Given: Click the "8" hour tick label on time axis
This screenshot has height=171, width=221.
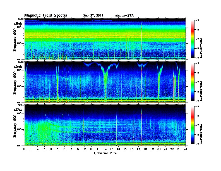Looking at the screenshot, I should [x=78, y=149].
